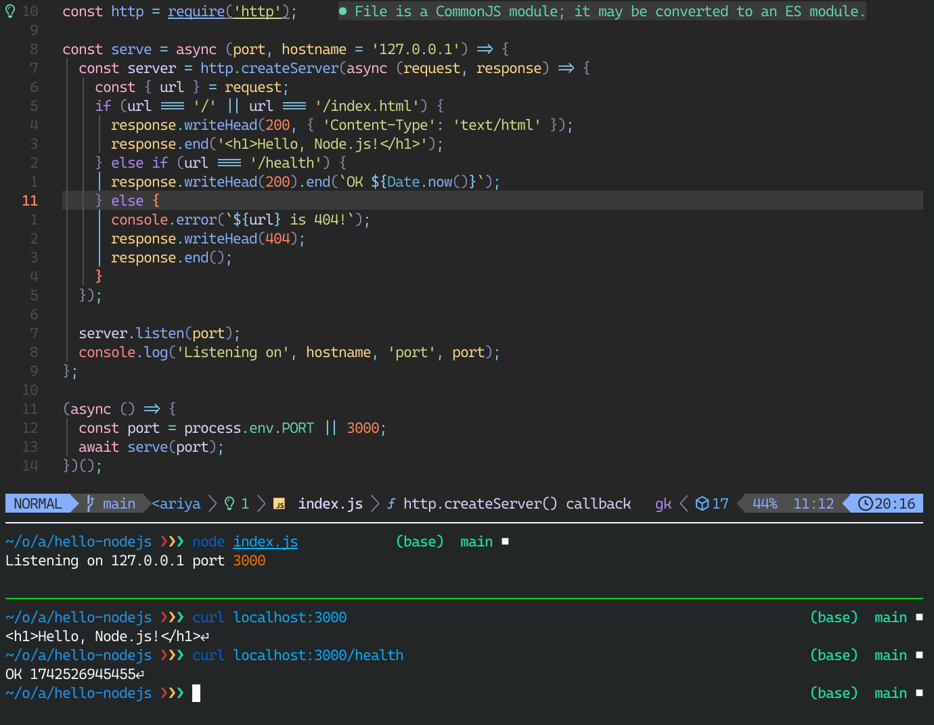The width and height of the screenshot is (934, 725).
Task: Click the underlined index.js in terminal
Action: click(265, 542)
